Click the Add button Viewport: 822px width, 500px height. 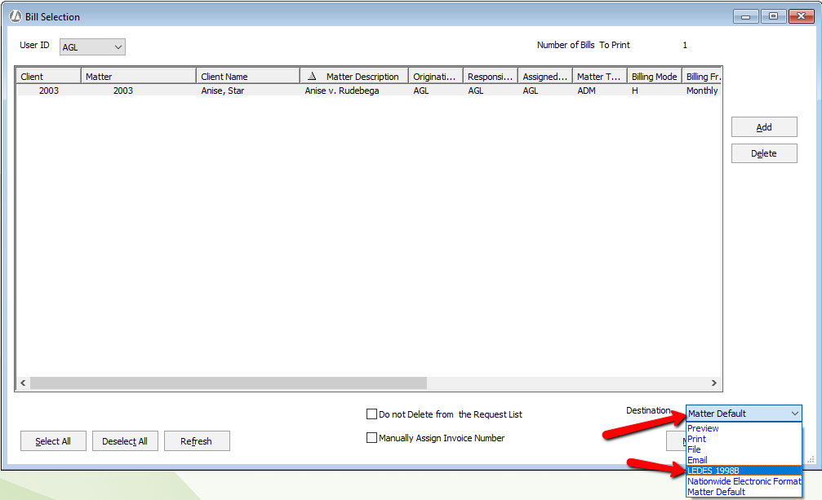pyautogui.click(x=764, y=126)
